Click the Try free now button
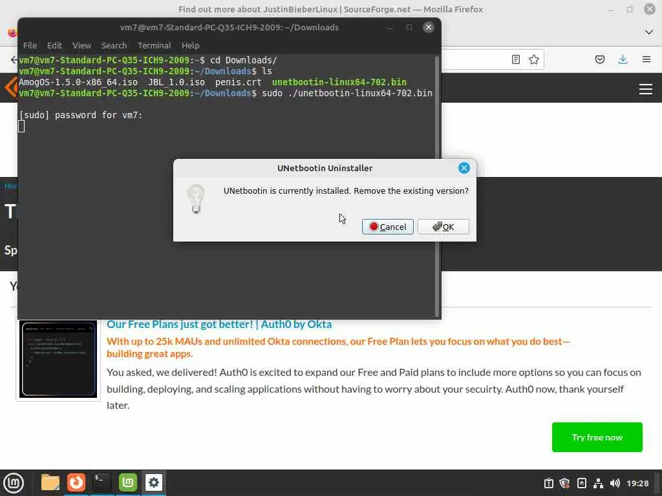The image size is (662, 496). pos(597,437)
